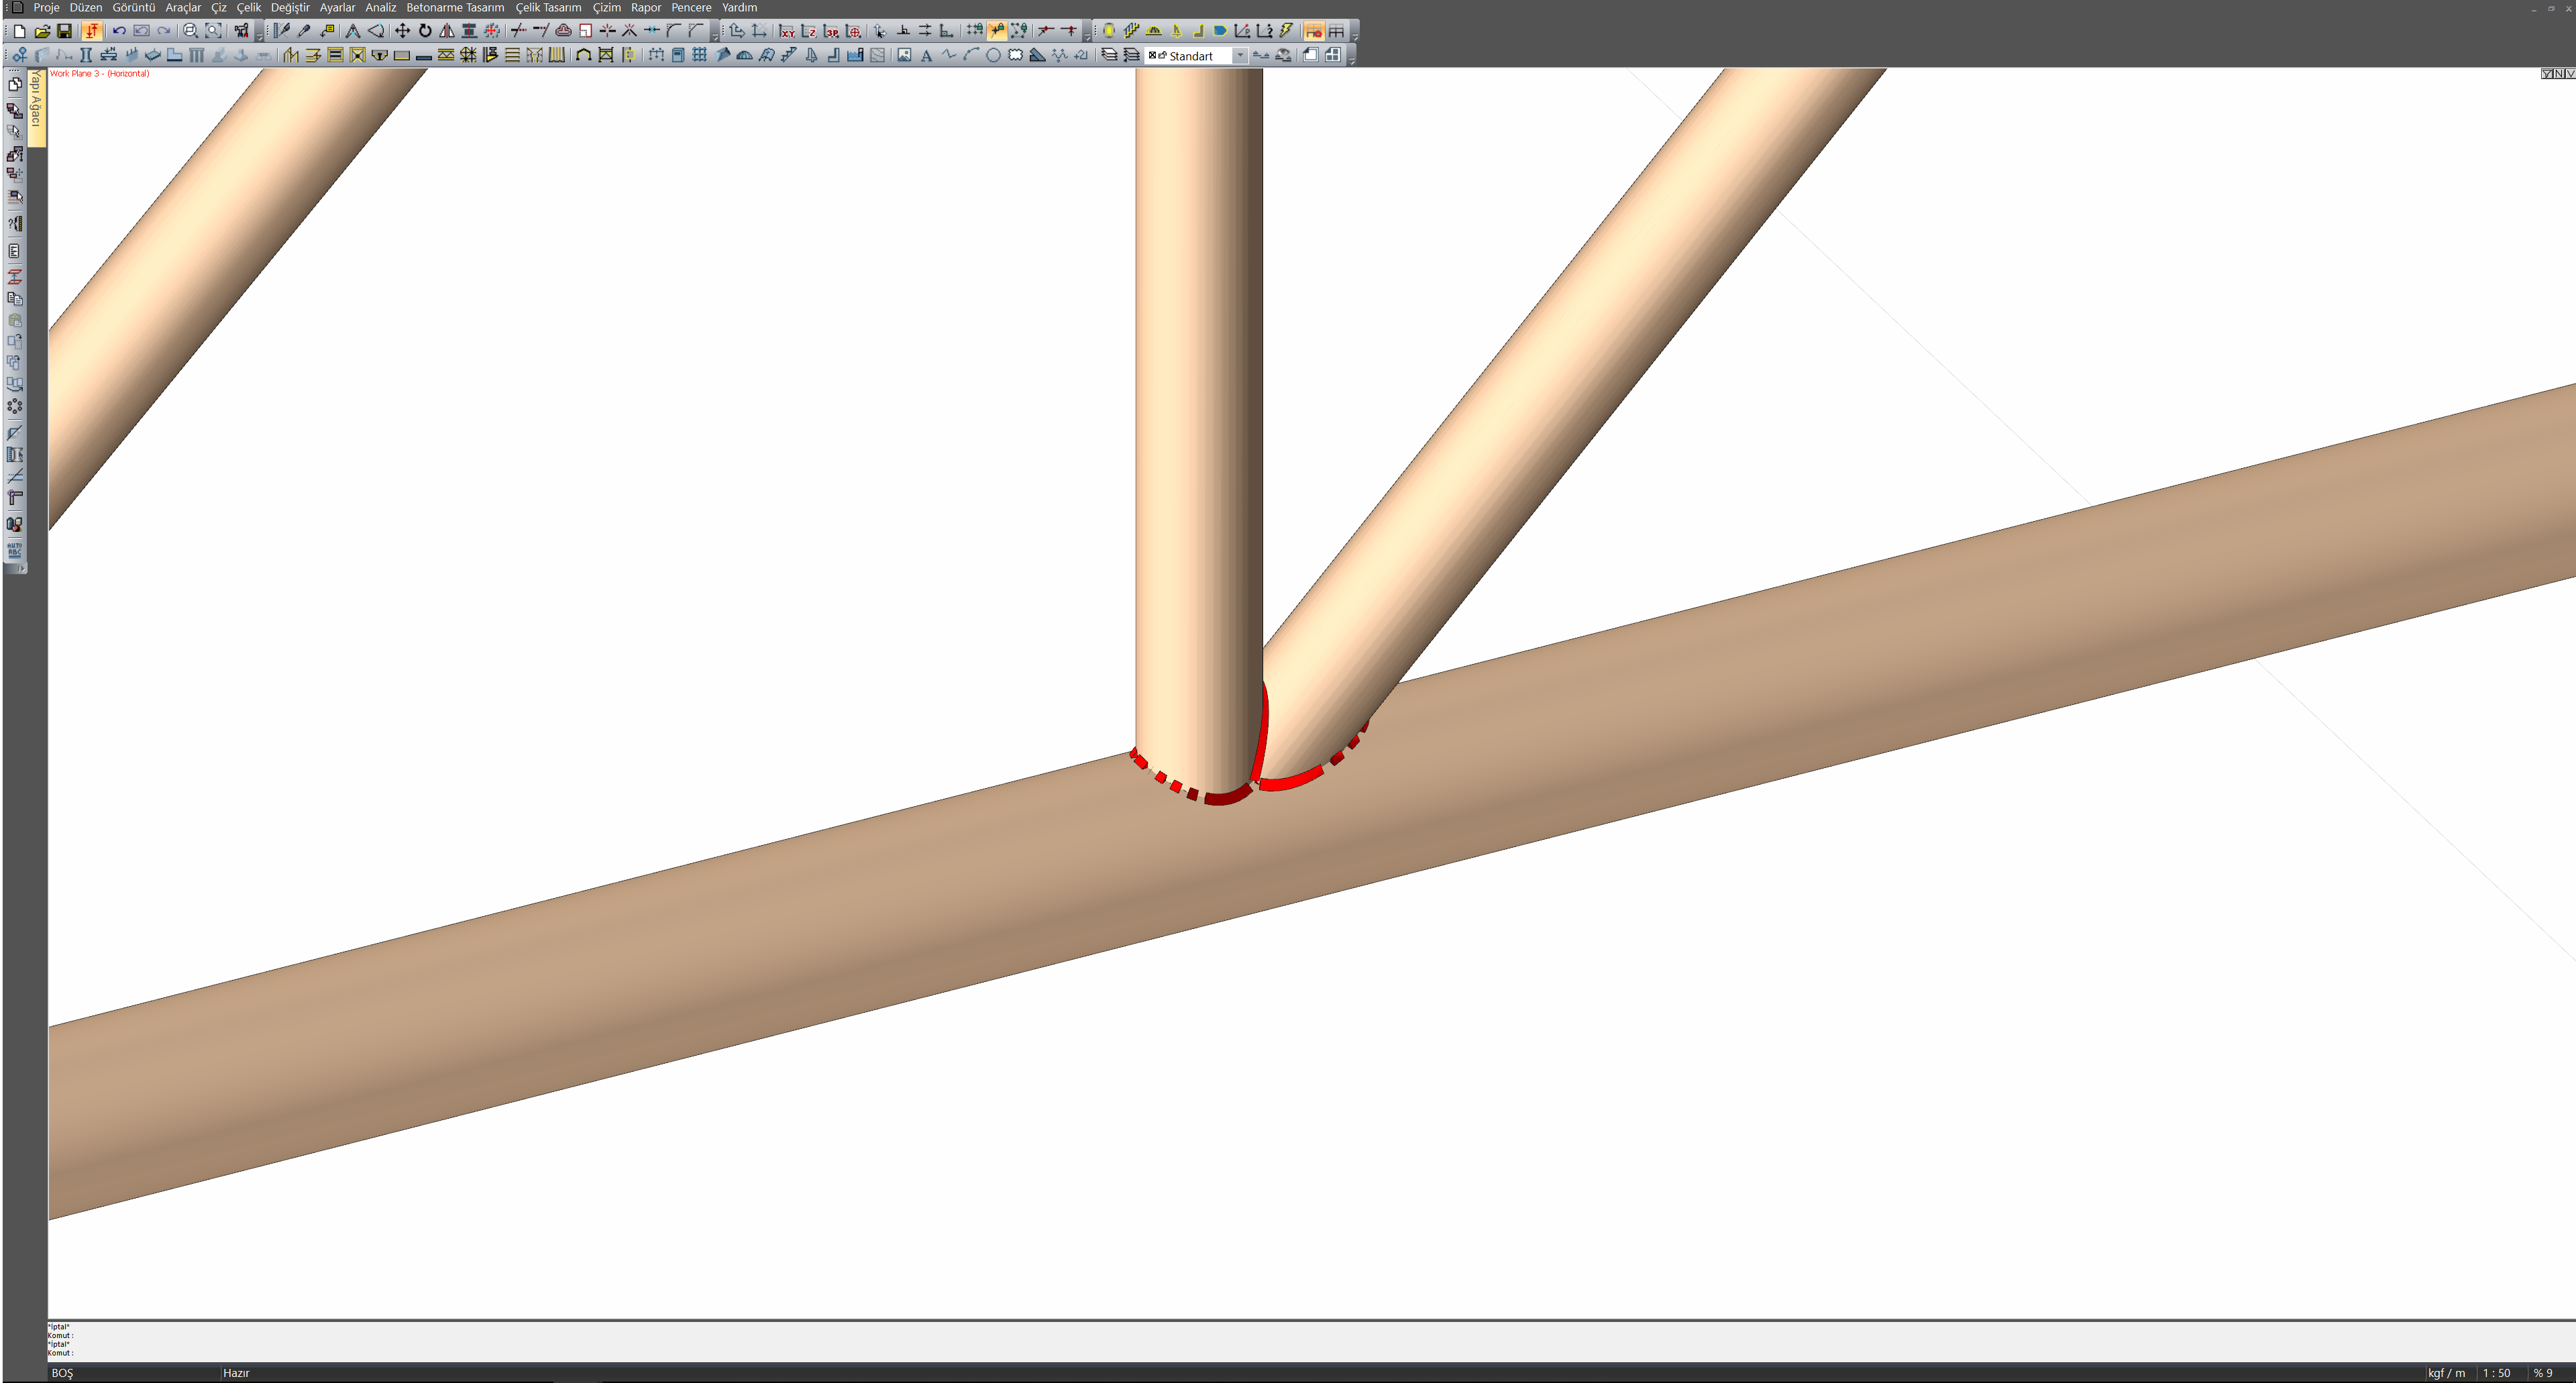Image resolution: width=2576 pixels, height=1383 pixels.
Task: Open the Standart layer dropdown
Action: 1240,56
